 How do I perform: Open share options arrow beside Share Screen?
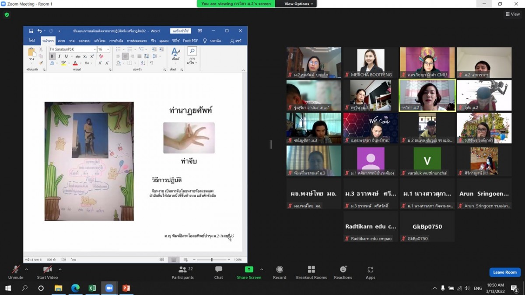coord(262,269)
